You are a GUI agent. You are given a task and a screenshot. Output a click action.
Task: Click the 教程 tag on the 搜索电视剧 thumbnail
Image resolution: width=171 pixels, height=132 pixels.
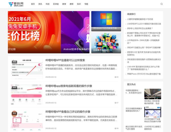14,88
